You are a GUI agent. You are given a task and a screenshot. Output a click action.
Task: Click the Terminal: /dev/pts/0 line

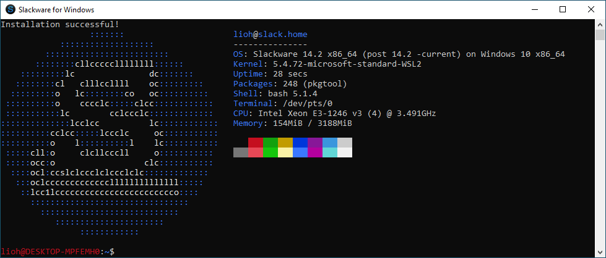point(283,104)
